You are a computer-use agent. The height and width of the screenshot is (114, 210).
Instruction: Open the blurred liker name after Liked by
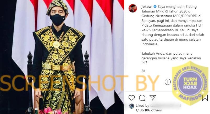[166, 105]
